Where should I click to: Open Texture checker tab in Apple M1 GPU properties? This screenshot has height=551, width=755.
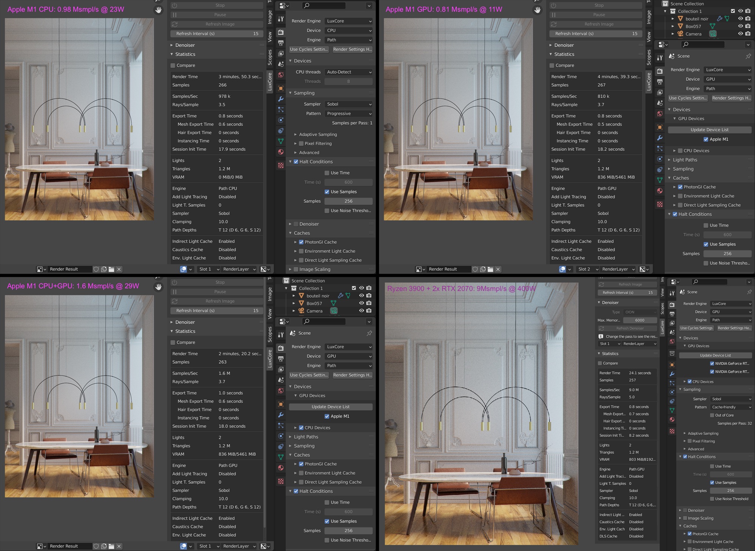point(660,204)
